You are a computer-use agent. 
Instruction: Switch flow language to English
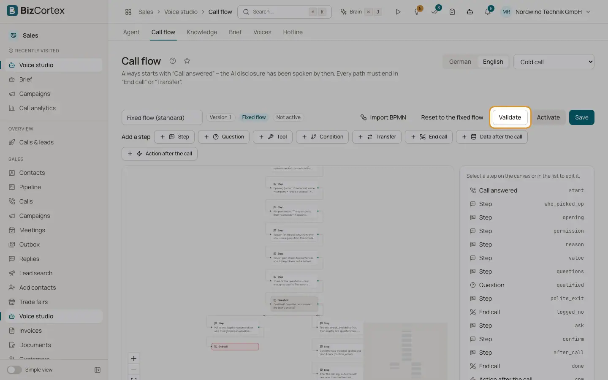pyautogui.click(x=493, y=62)
